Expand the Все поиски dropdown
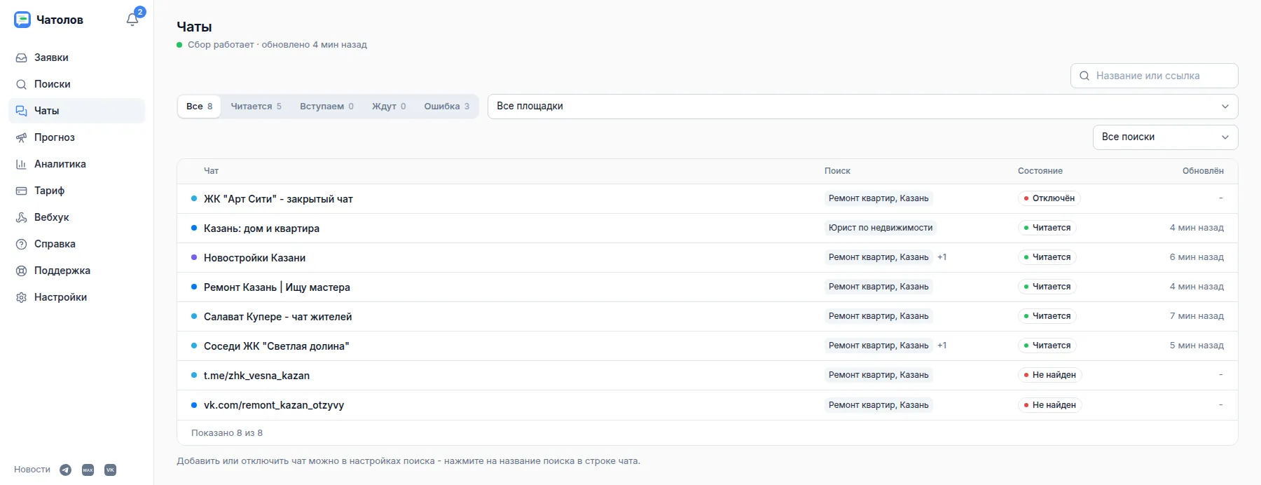Viewport: 1261px width, 485px height. click(1165, 137)
